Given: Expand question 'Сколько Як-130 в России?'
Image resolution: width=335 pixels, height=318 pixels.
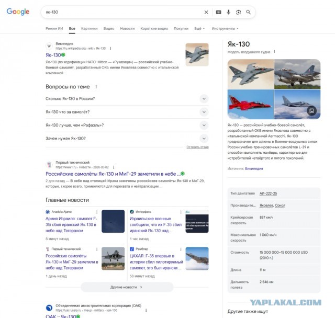Looking at the screenshot, I should coord(127,99).
